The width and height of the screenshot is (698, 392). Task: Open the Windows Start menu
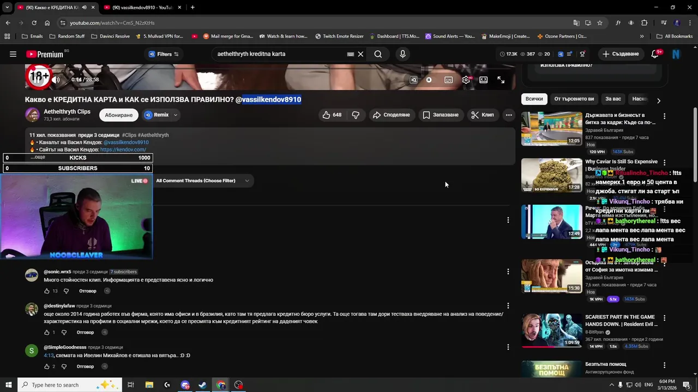tap(8, 385)
